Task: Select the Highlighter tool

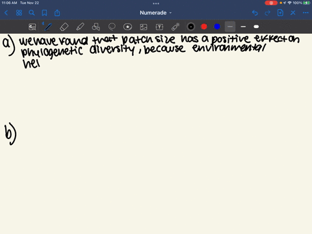Action: 80,27
